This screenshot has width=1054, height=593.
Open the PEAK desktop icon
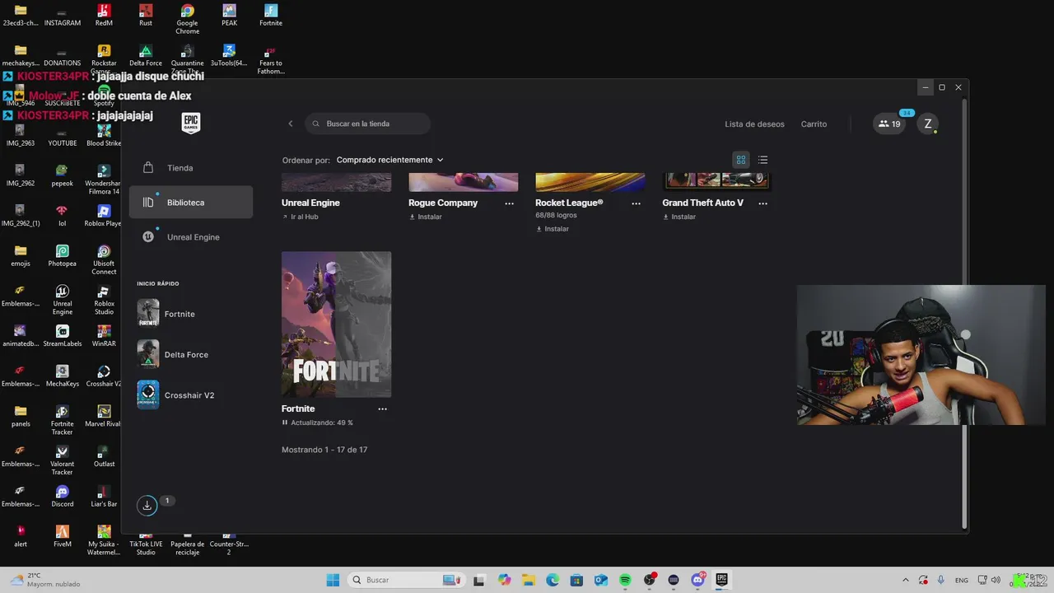pos(229,15)
